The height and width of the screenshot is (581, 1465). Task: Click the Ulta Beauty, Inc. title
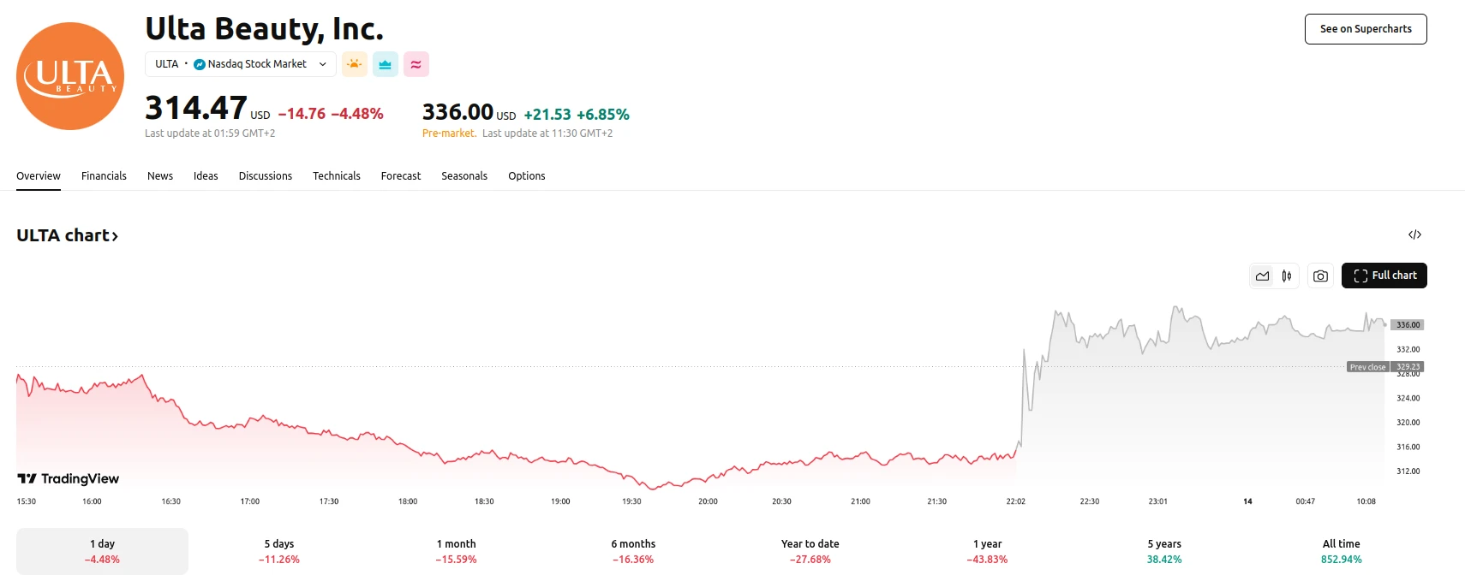[264, 29]
